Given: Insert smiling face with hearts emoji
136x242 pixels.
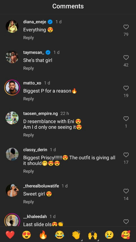Looking at the screenshot, I should coord(126,235).
